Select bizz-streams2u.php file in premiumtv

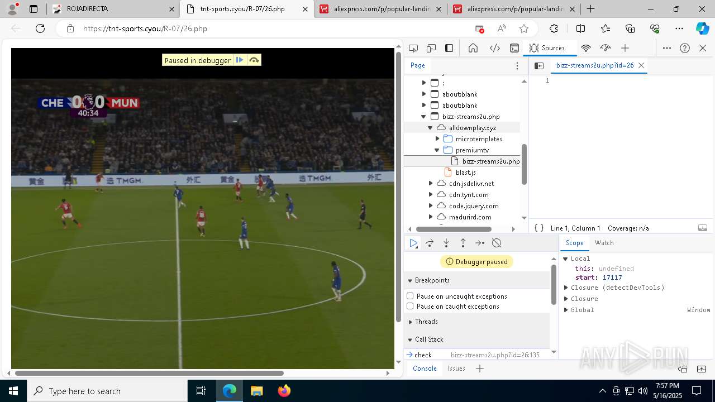click(x=490, y=161)
